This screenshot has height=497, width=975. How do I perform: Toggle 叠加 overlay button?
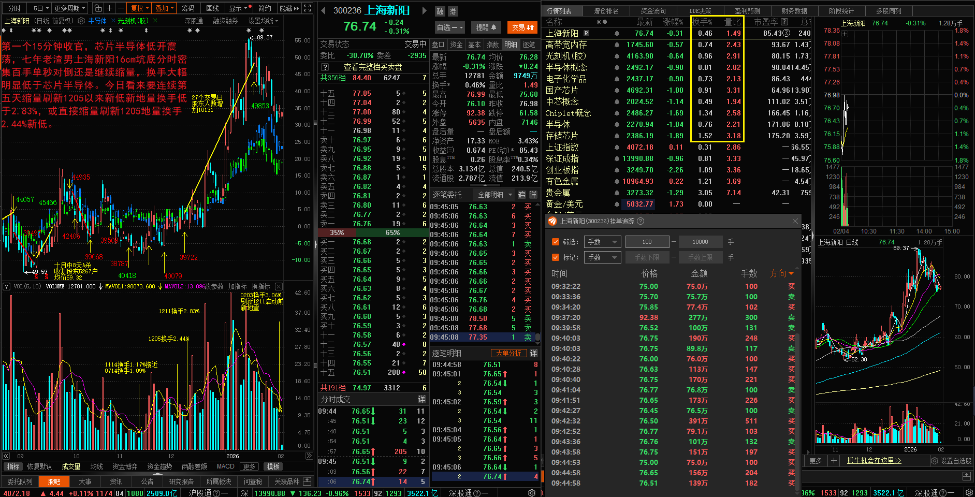(165, 8)
